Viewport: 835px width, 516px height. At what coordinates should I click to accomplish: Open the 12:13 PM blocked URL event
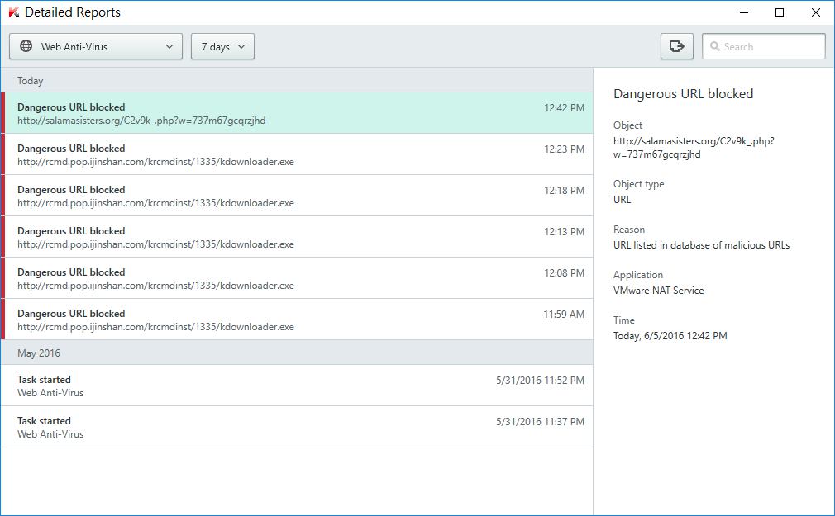pyautogui.click(x=298, y=237)
